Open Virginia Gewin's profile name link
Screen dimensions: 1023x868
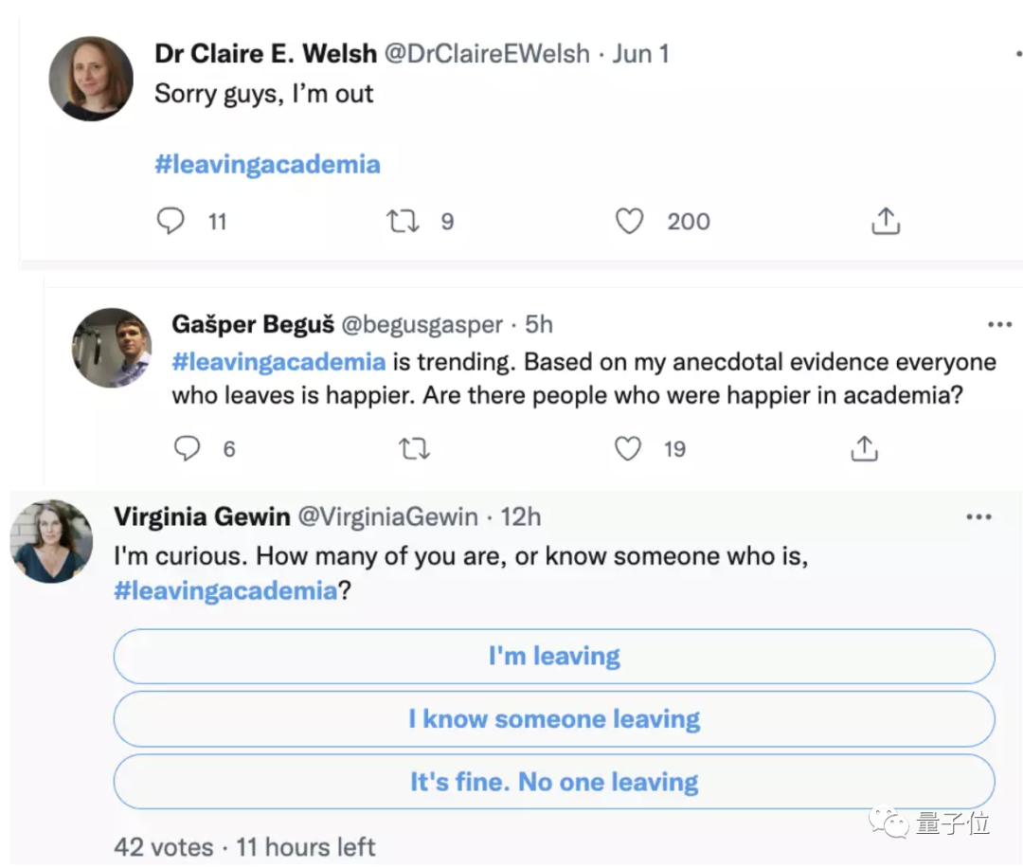point(202,516)
